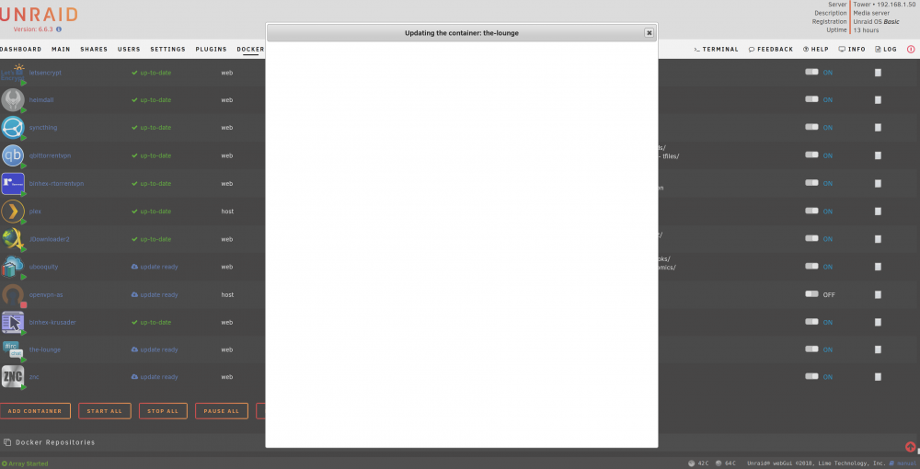Toggle autostart switch for plex
The width and height of the screenshot is (920, 469).
pos(811,211)
